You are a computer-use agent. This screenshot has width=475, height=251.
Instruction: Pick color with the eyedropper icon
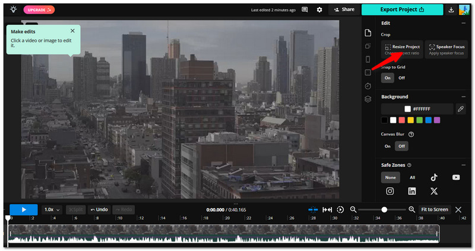coord(461,109)
